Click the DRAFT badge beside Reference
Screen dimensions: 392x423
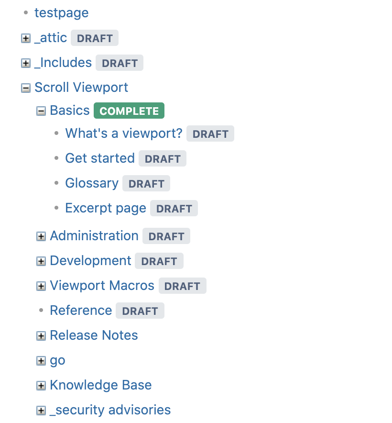tap(140, 311)
